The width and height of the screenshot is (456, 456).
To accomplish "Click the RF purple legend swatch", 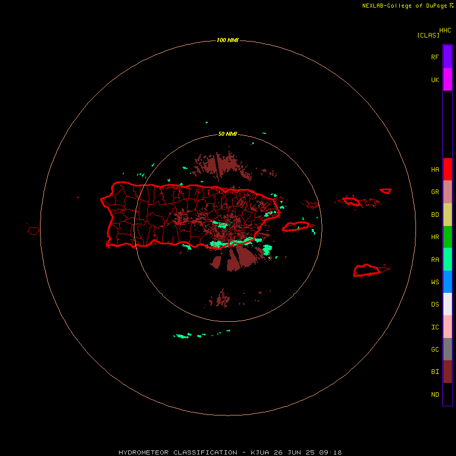I will pyautogui.click(x=447, y=57).
